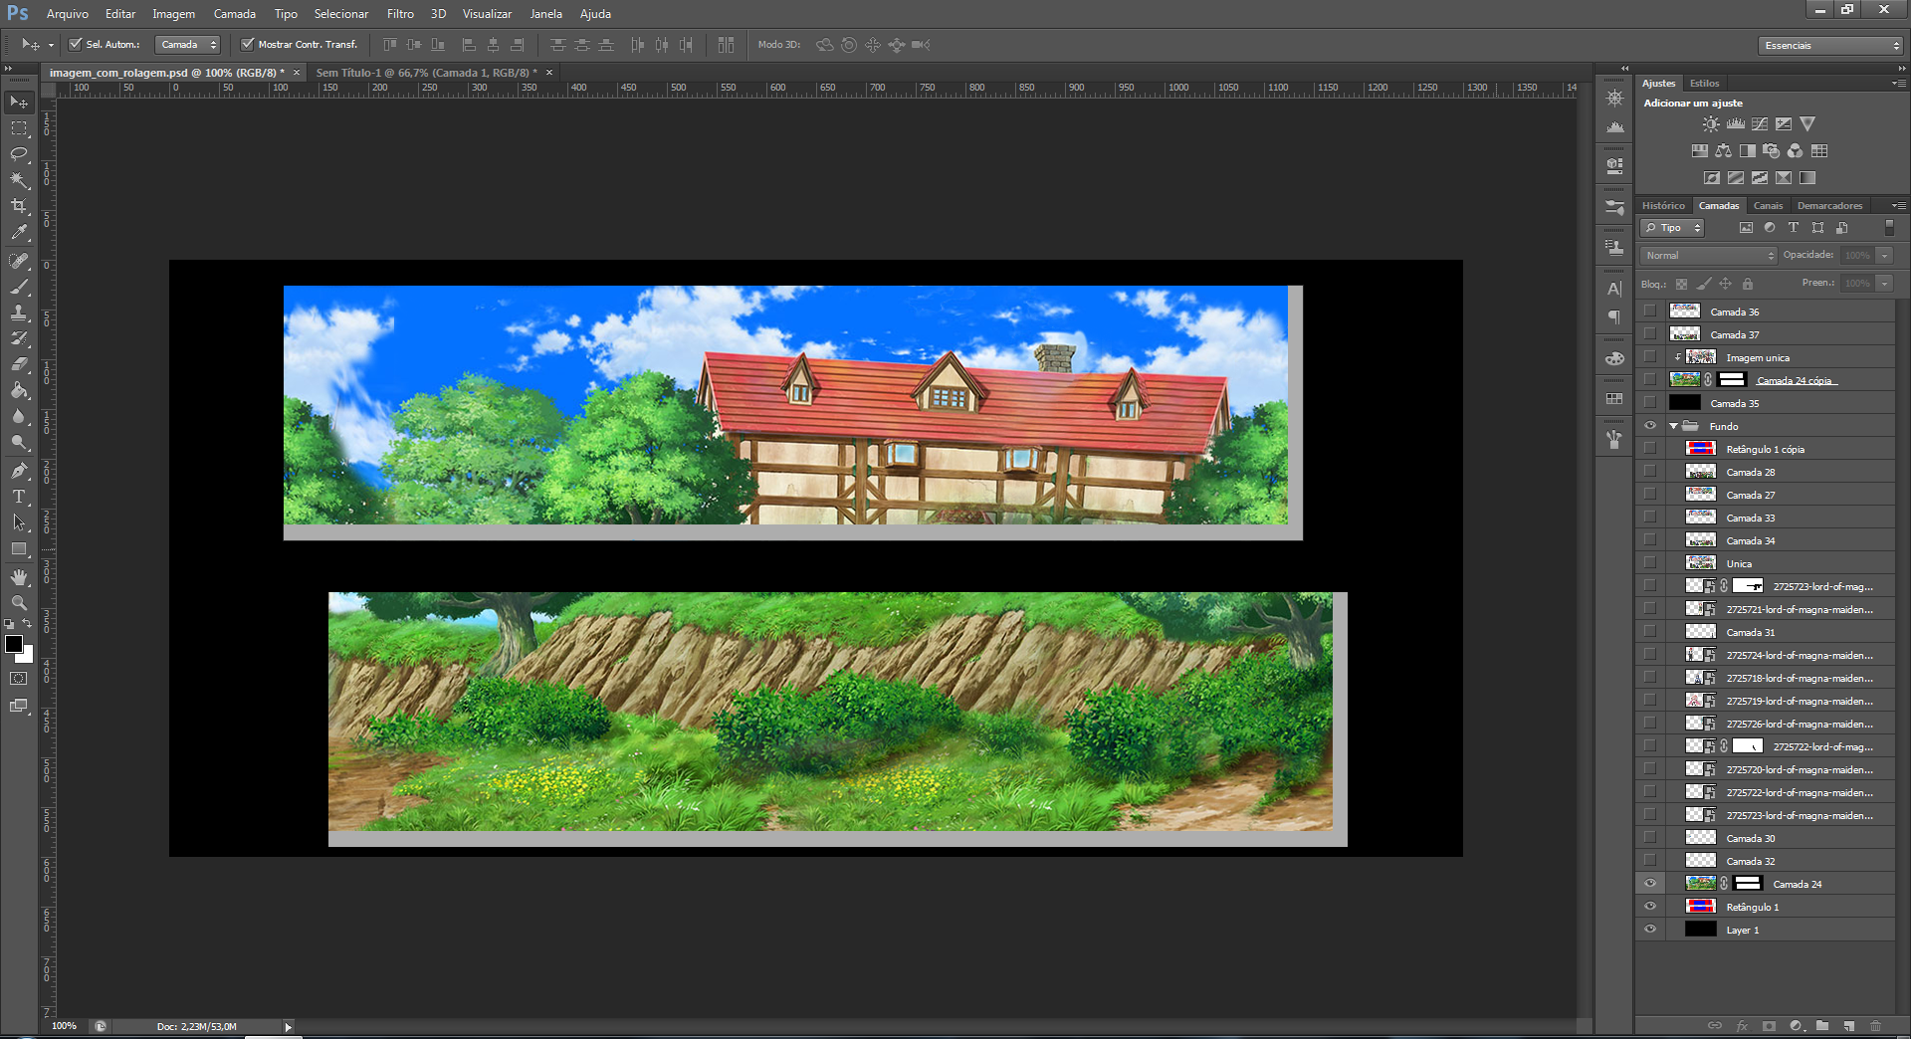Select the Unica layer row
Image resolution: width=1911 pixels, height=1039 pixels.
[1766, 563]
